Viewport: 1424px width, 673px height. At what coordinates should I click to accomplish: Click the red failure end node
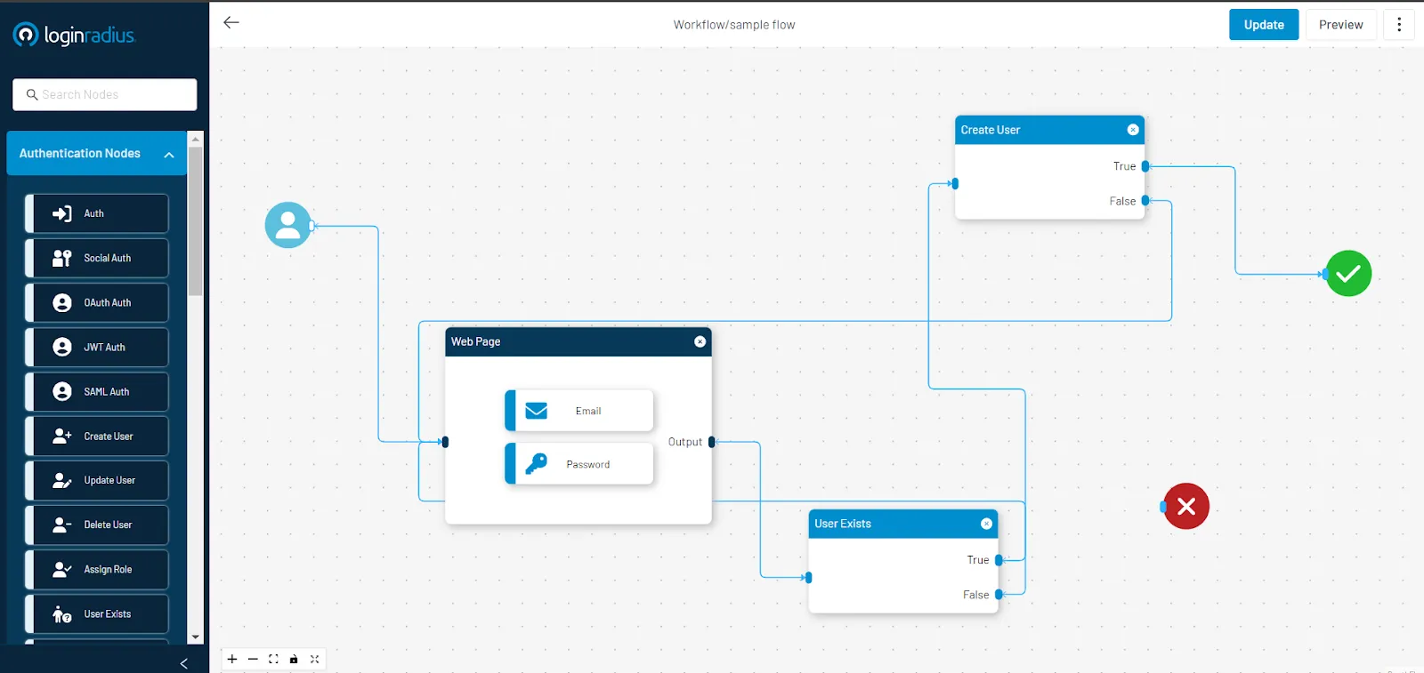1186,507
